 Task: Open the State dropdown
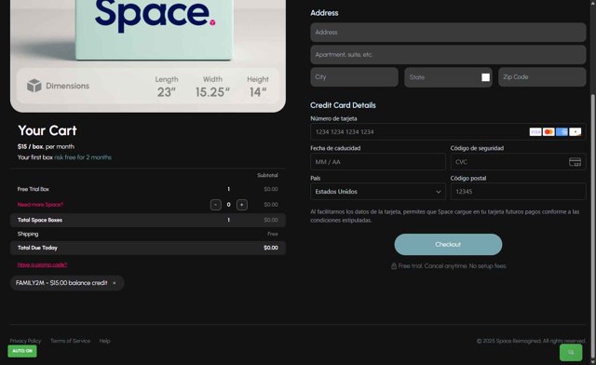coord(448,77)
